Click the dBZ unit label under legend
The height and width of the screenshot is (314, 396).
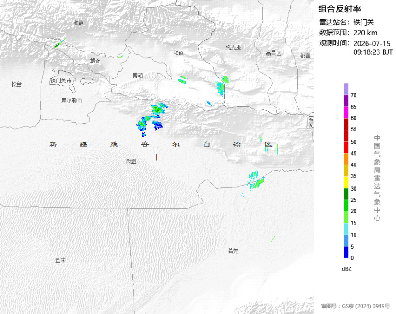pyautogui.click(x=346, y=269)
